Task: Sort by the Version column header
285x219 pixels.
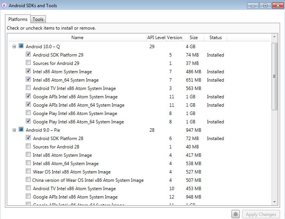Action: [x=174, y=38]
